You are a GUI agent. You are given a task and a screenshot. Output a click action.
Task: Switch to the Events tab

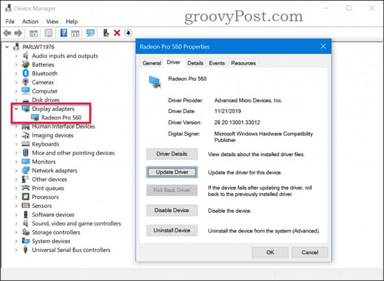point(217,63)
